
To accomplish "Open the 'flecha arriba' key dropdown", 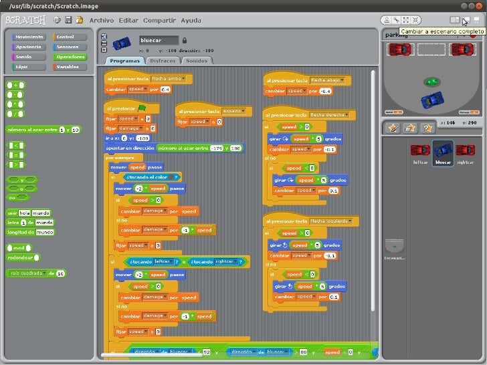I will 169,79.
